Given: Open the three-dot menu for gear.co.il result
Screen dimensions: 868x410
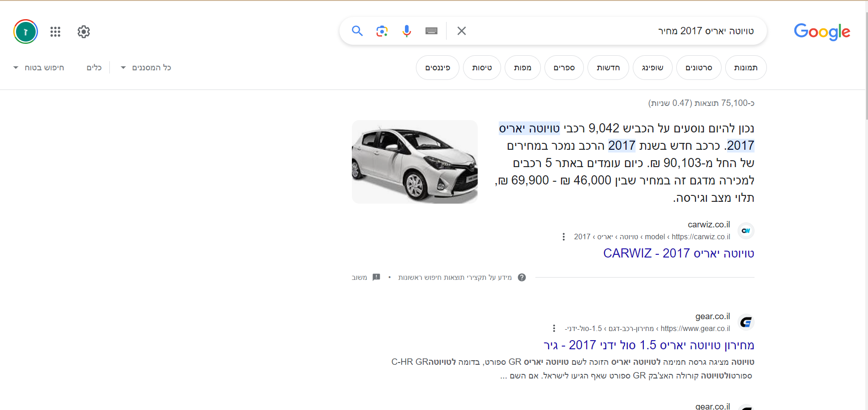Looking at the screenshot, I should 554,329.
